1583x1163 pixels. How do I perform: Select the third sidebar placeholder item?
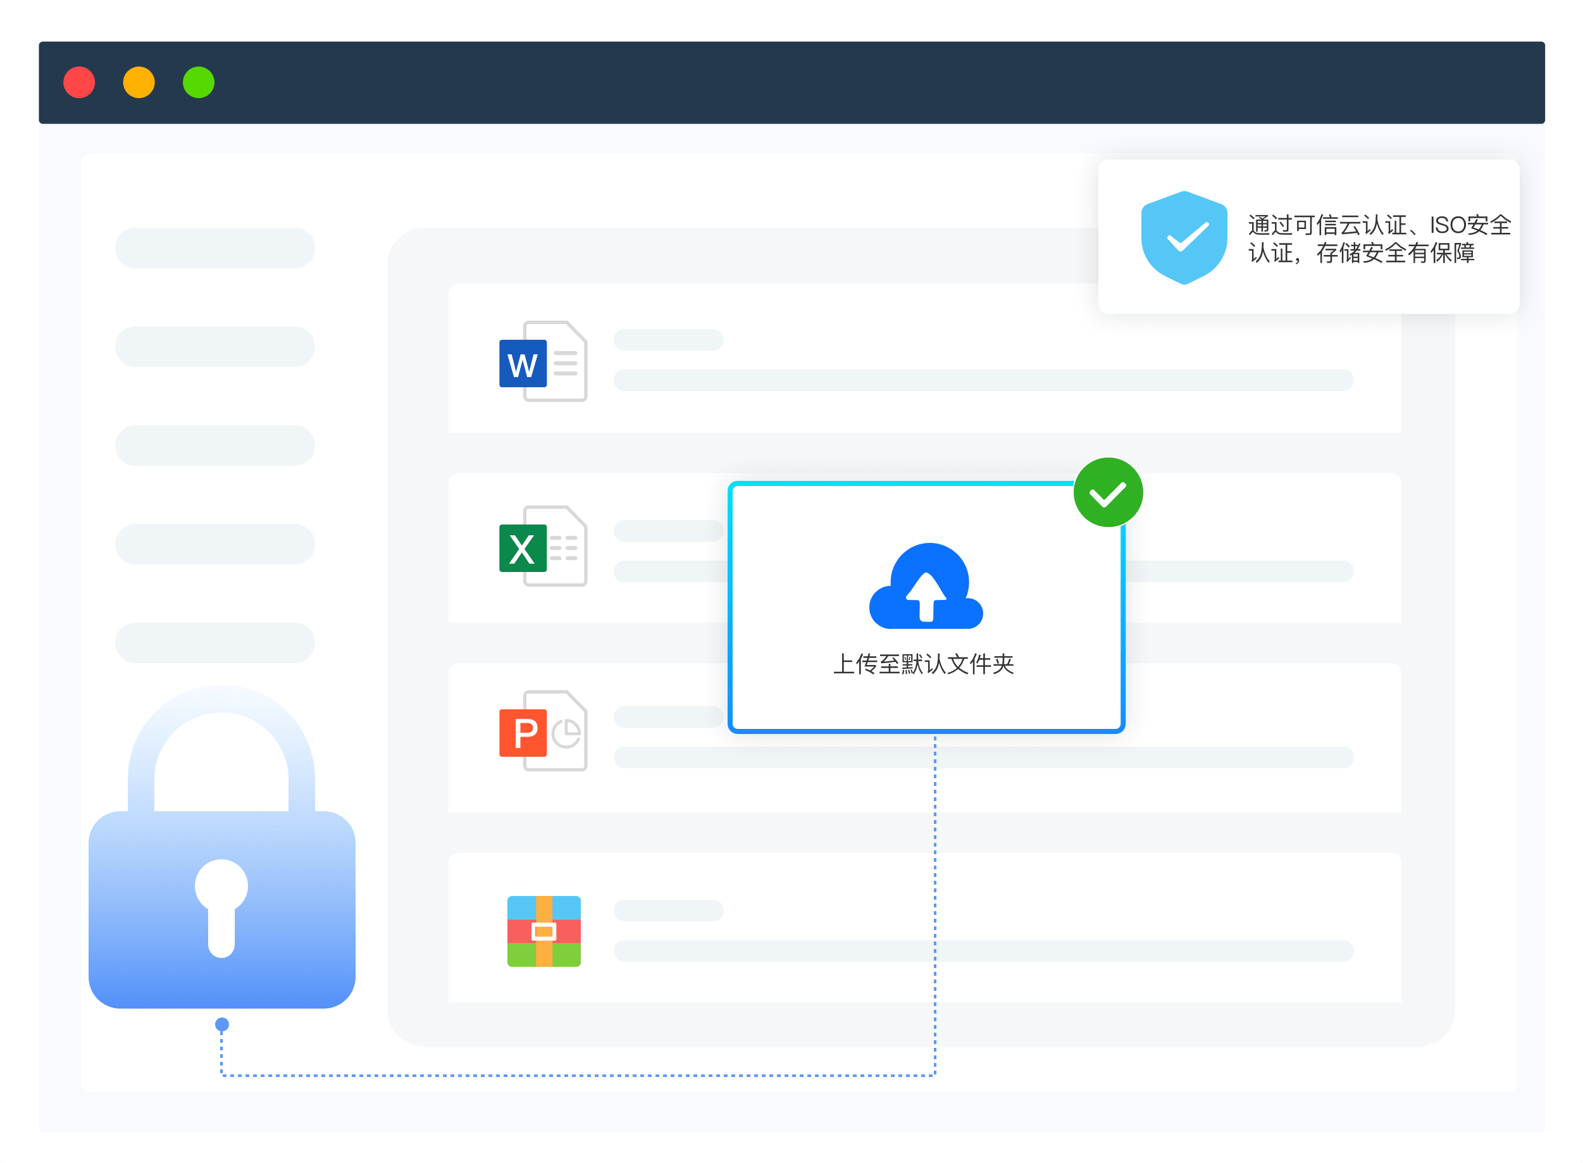pyautogui.click(x=214, y=445)
